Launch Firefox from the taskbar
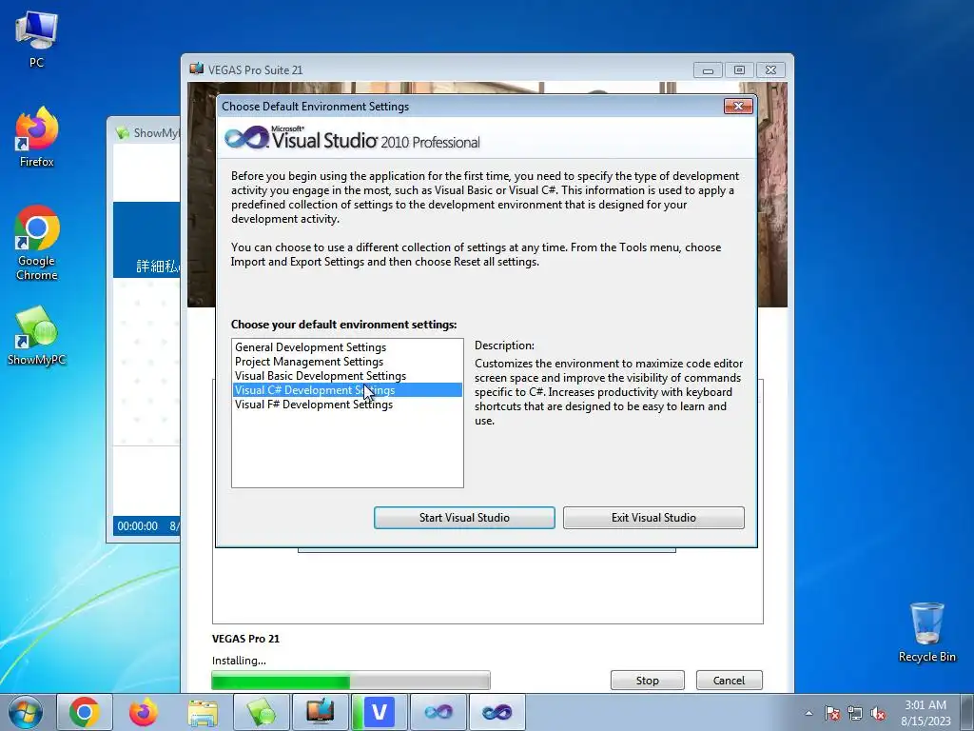974x731 pixels. tap(144, 712)
